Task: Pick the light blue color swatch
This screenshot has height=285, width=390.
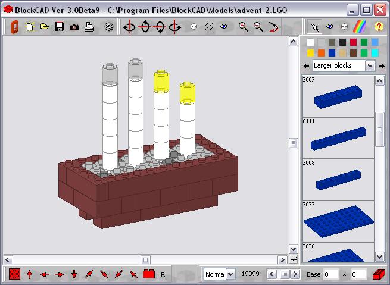Action: (375, 42)
